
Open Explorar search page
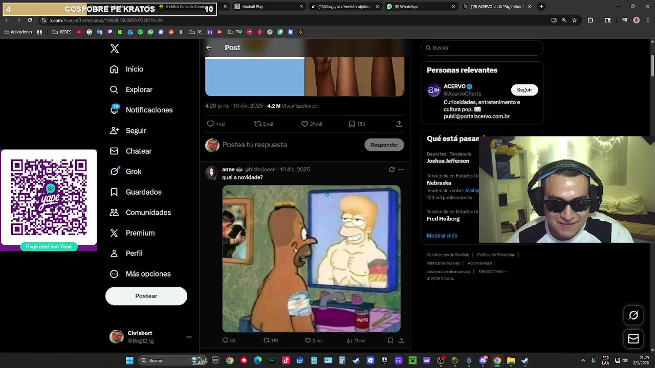[x=132, y=89]
